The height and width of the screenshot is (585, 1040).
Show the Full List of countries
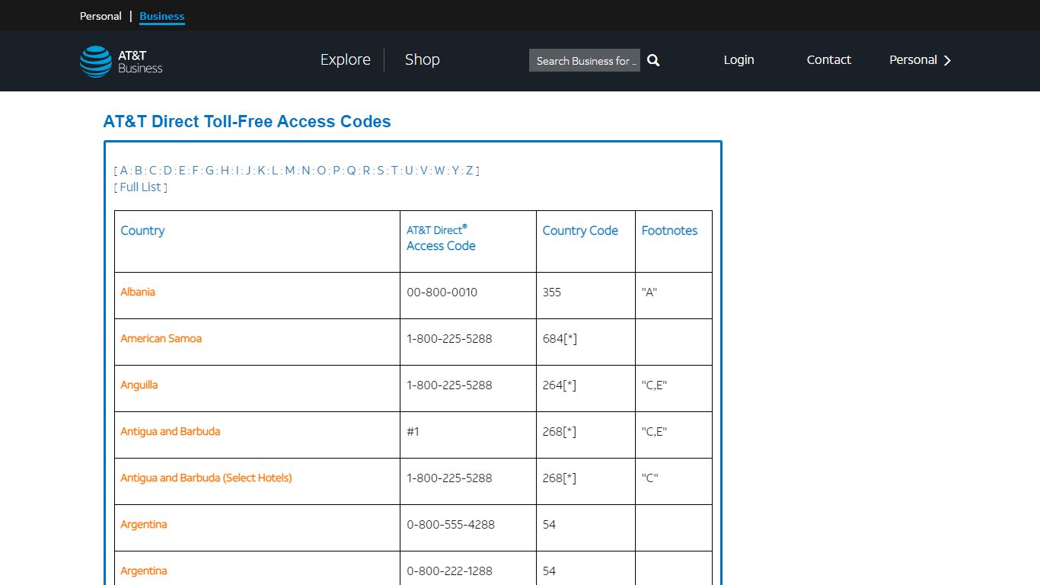point(140,187)
